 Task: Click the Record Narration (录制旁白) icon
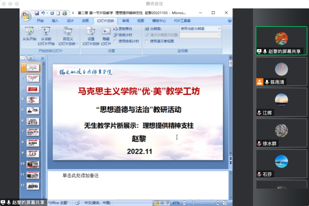pyautogui.click(x=116, y=29)
